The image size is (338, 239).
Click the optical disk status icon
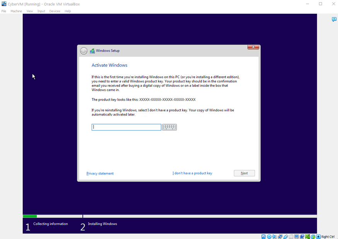269,237
